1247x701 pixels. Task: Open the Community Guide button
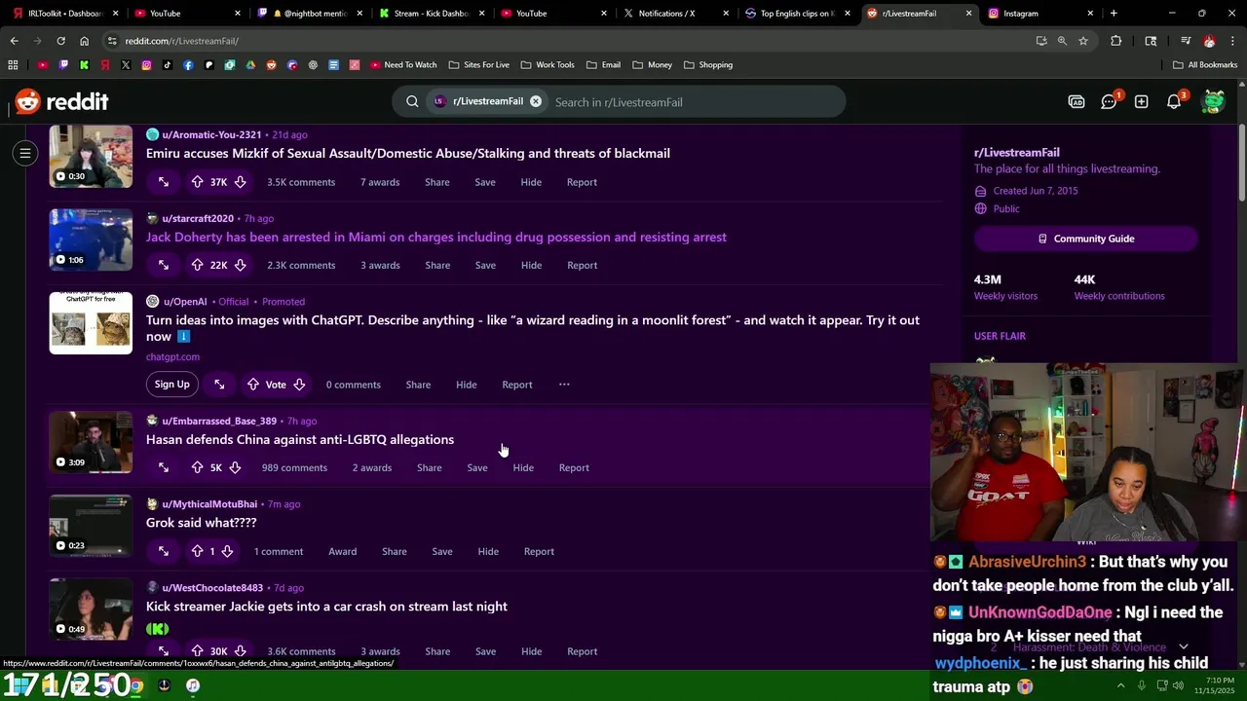(1086, 239)
